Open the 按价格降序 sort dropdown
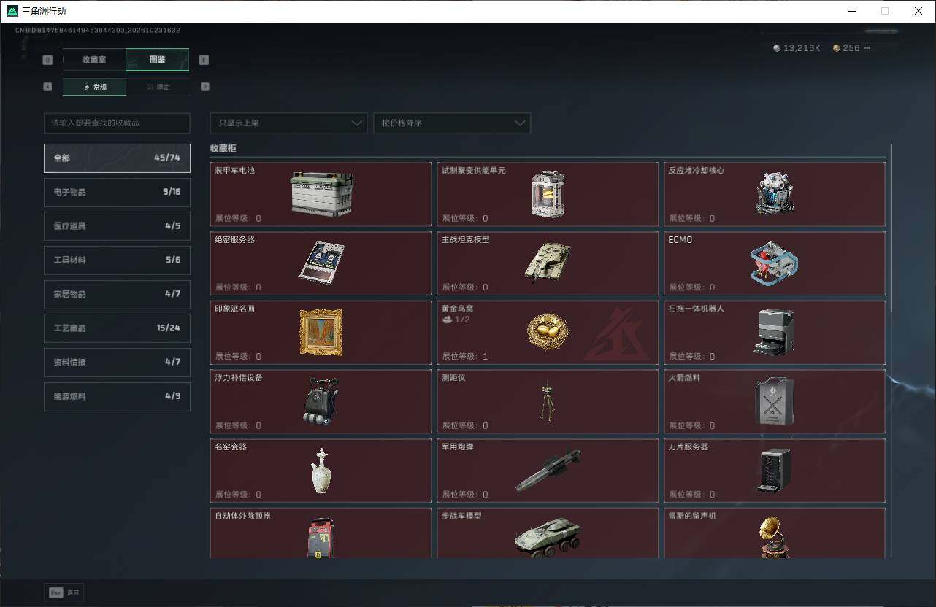Image resolution: width=936 pixels, height=607 pixels. point(452,123)
